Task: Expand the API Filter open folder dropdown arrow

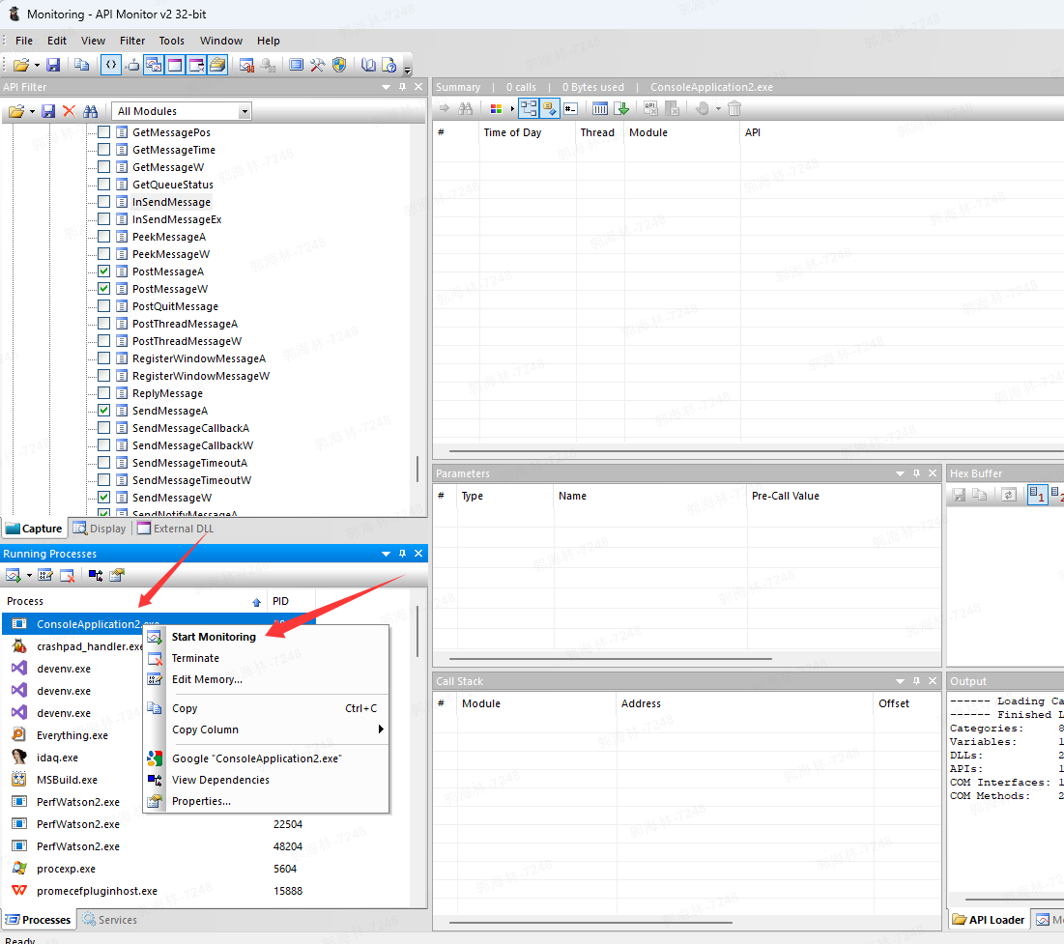Action: [32, 111]
